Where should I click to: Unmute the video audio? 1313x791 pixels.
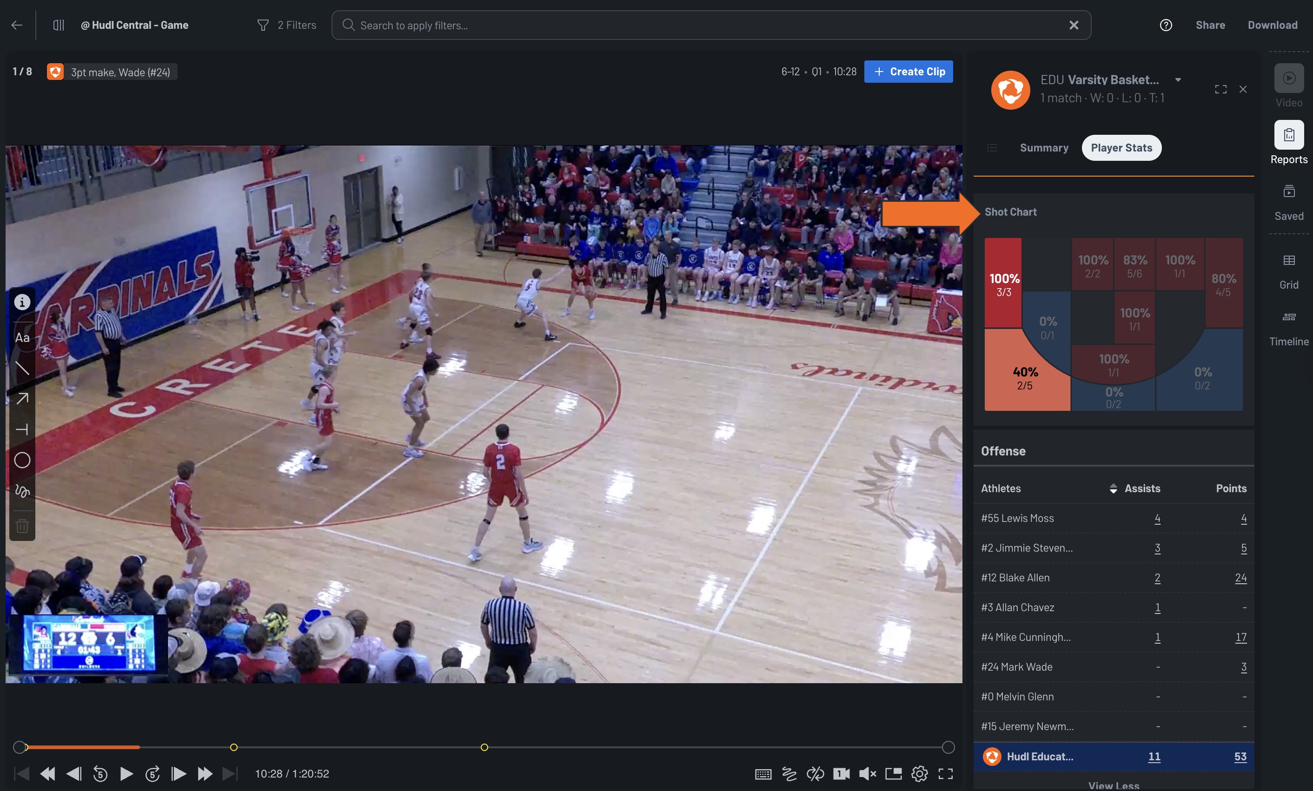pos(868,774)
